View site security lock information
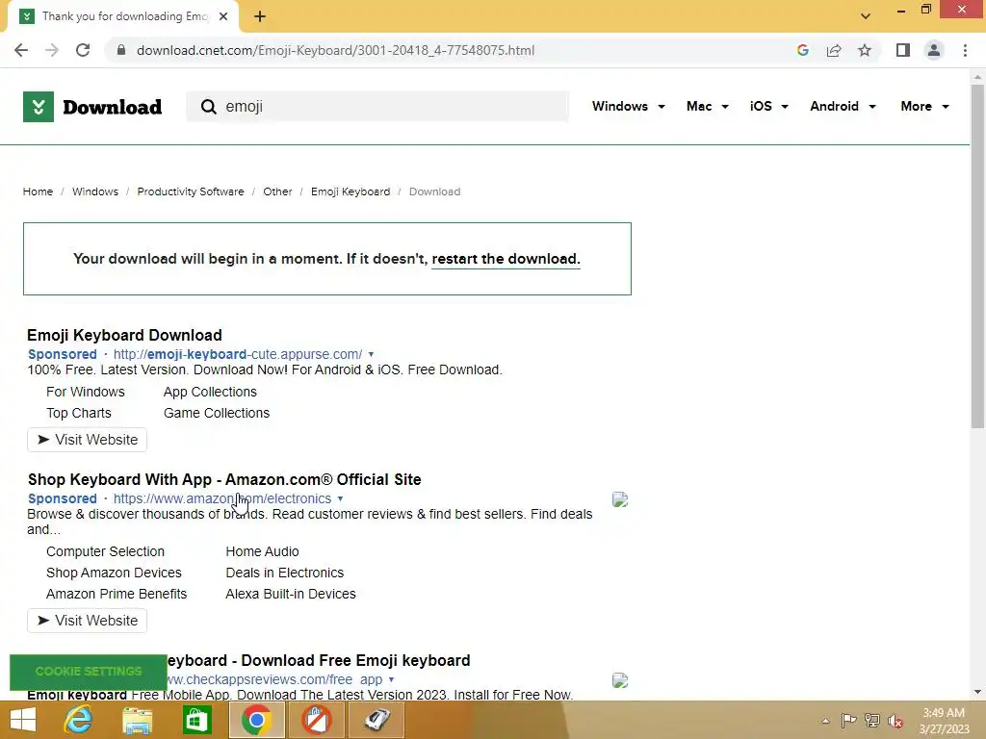Image resolution: width=986 pixels, height=739 pixels. (121, 50)
